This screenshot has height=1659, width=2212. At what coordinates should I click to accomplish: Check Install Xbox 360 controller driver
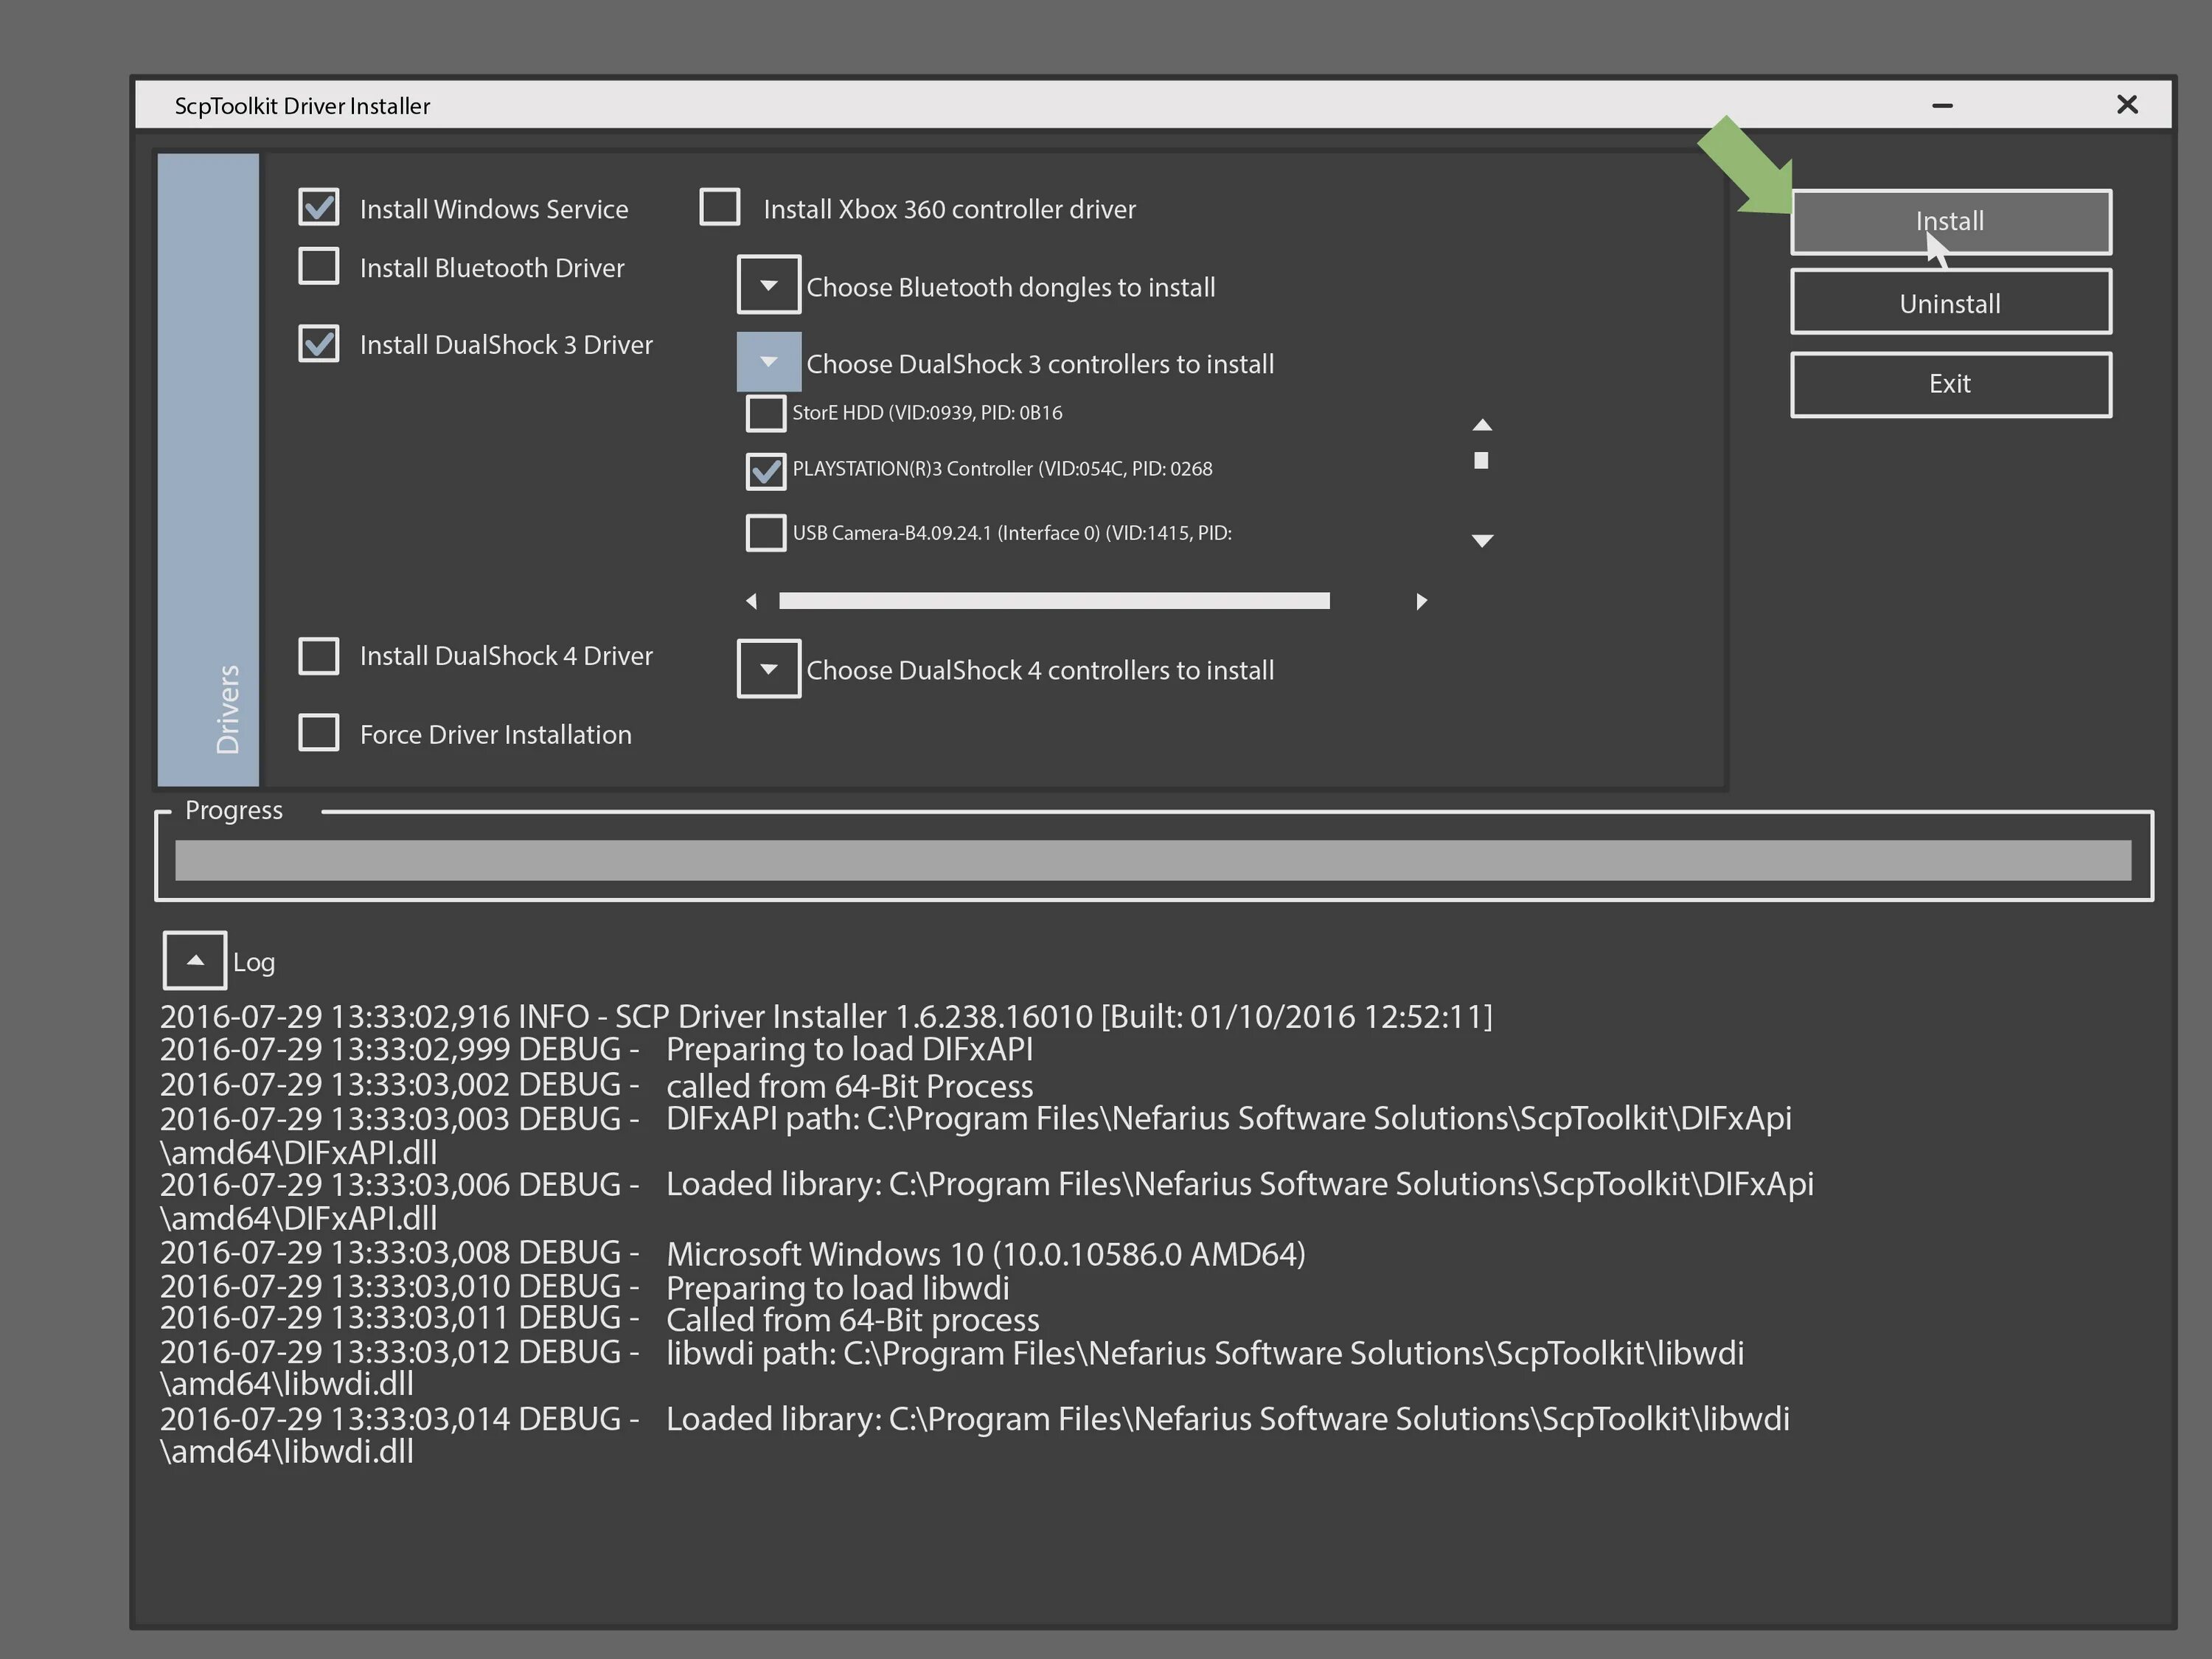[x=720, y=207]
